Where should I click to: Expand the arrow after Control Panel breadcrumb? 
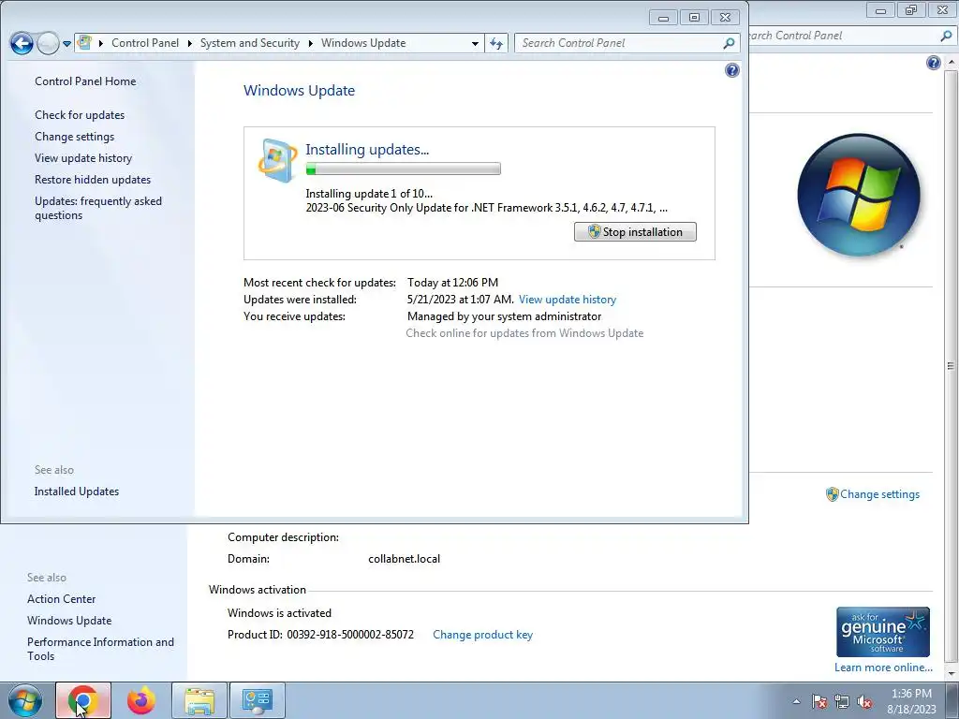coord(189,43)
